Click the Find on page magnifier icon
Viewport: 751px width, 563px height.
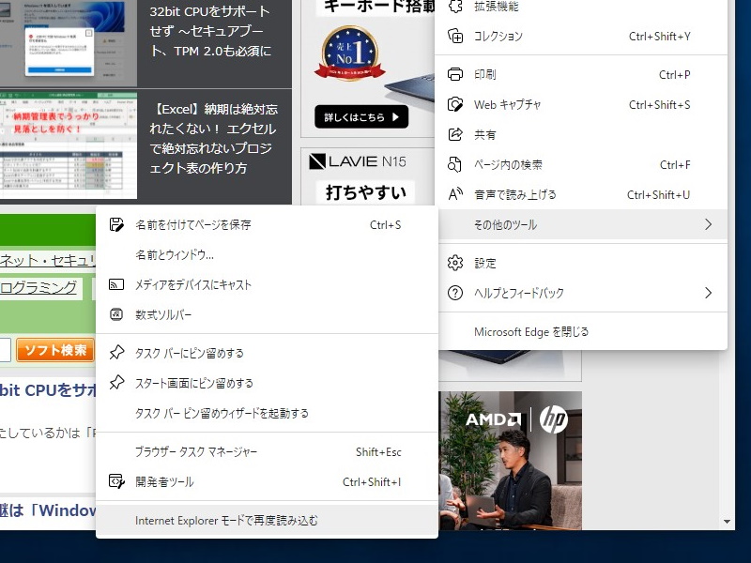[x=454, y=164]
